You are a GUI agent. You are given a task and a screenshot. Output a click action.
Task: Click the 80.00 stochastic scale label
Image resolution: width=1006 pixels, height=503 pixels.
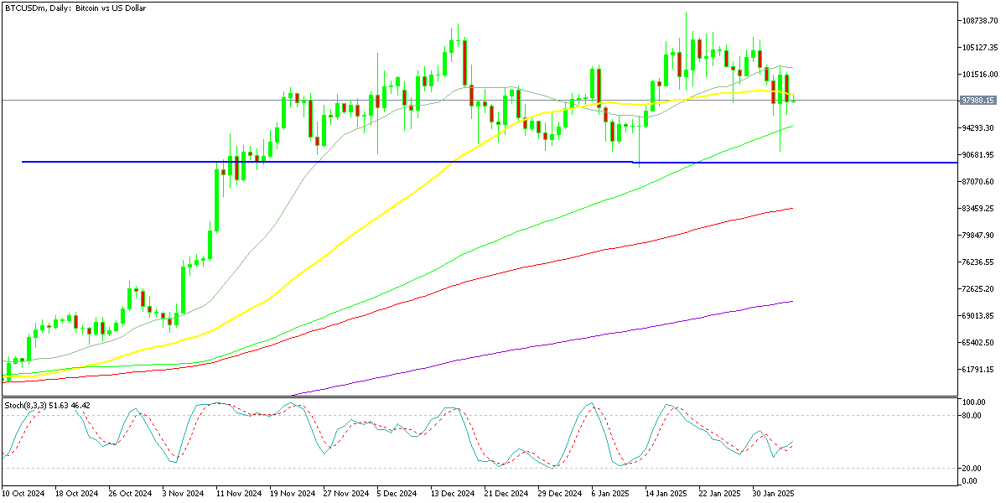[972, 414]
